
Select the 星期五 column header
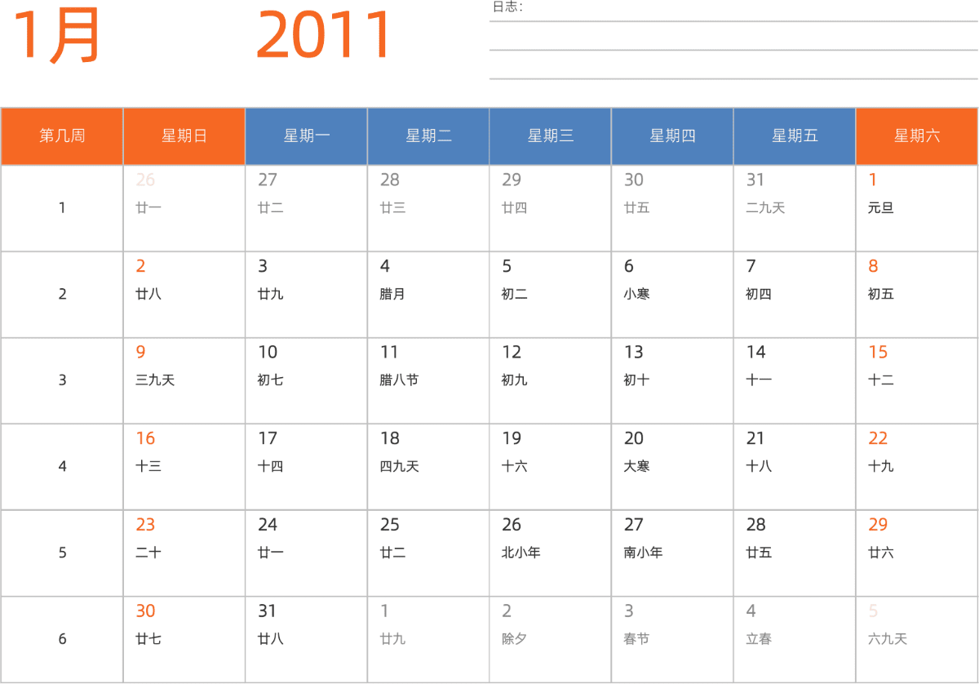click(795, 136)
